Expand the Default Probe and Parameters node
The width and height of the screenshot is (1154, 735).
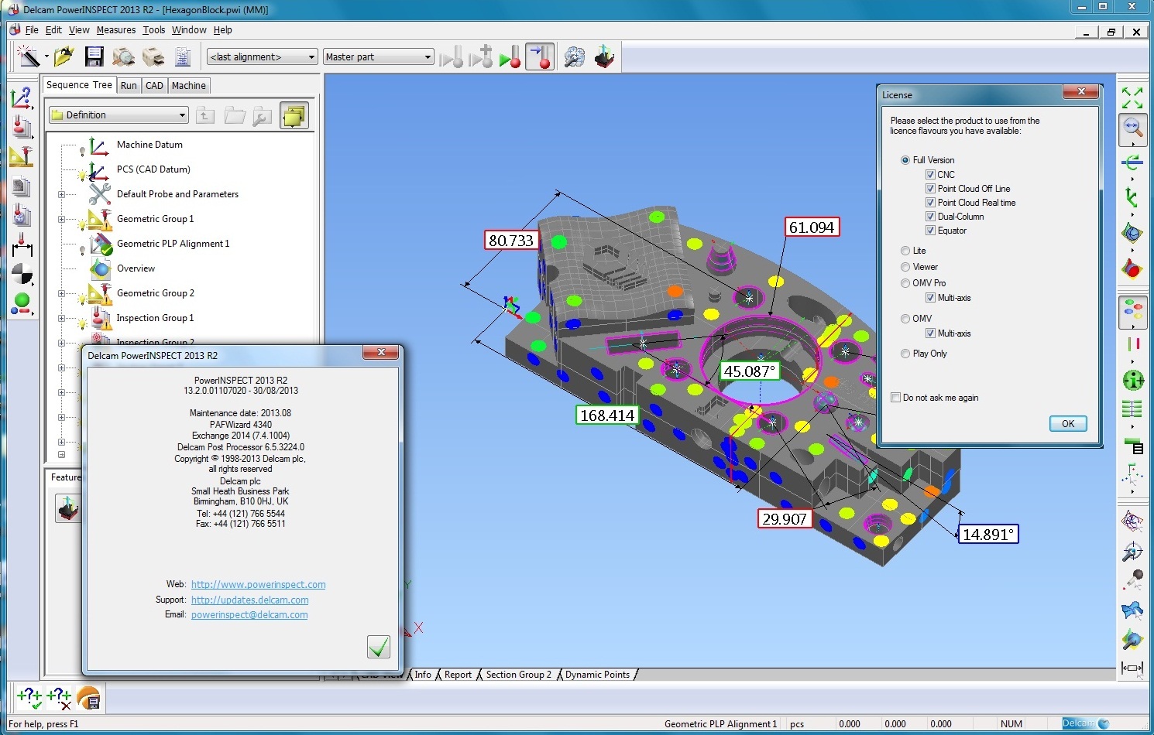point(61,195)
